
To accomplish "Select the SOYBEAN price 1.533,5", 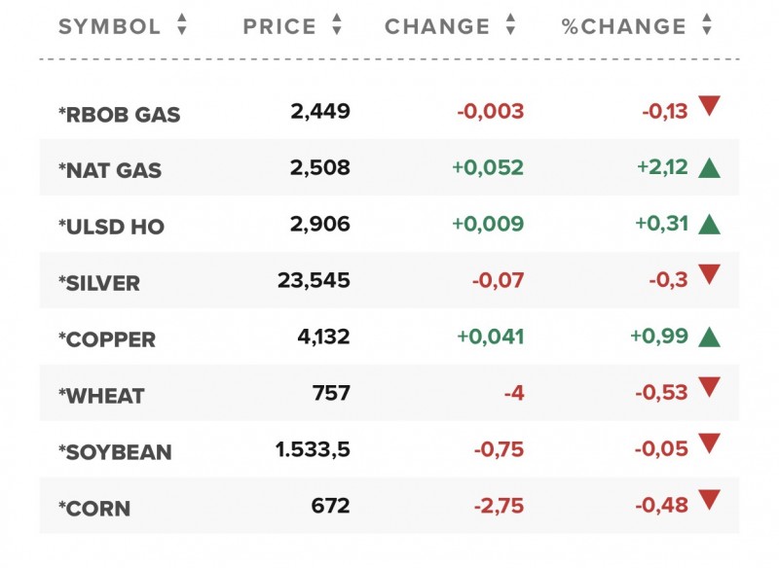I will click(313, 449).
